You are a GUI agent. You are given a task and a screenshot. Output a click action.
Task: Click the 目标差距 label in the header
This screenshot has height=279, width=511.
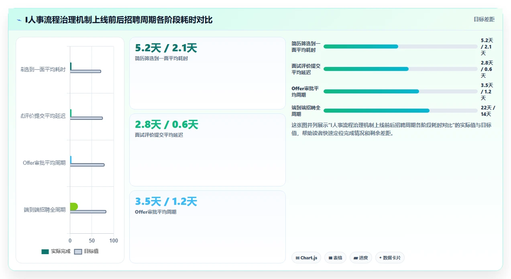point(484,19)
